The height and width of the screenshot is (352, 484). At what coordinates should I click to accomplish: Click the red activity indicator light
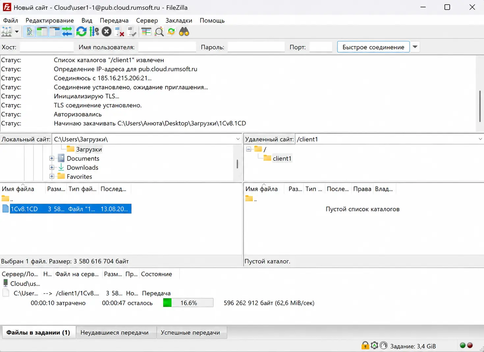click(x=470, y=345)
